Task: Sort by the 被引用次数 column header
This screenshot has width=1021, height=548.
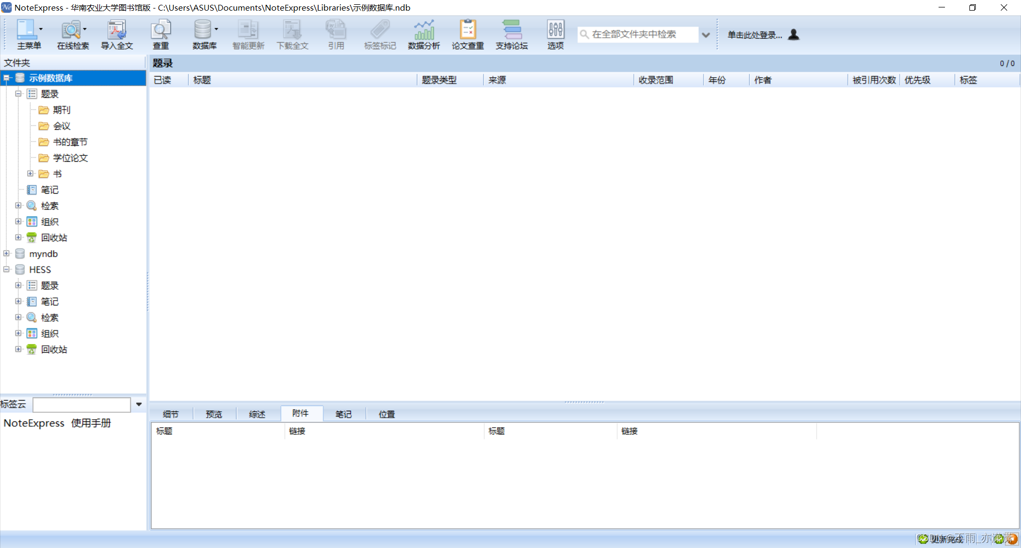Action: [874, 80]
